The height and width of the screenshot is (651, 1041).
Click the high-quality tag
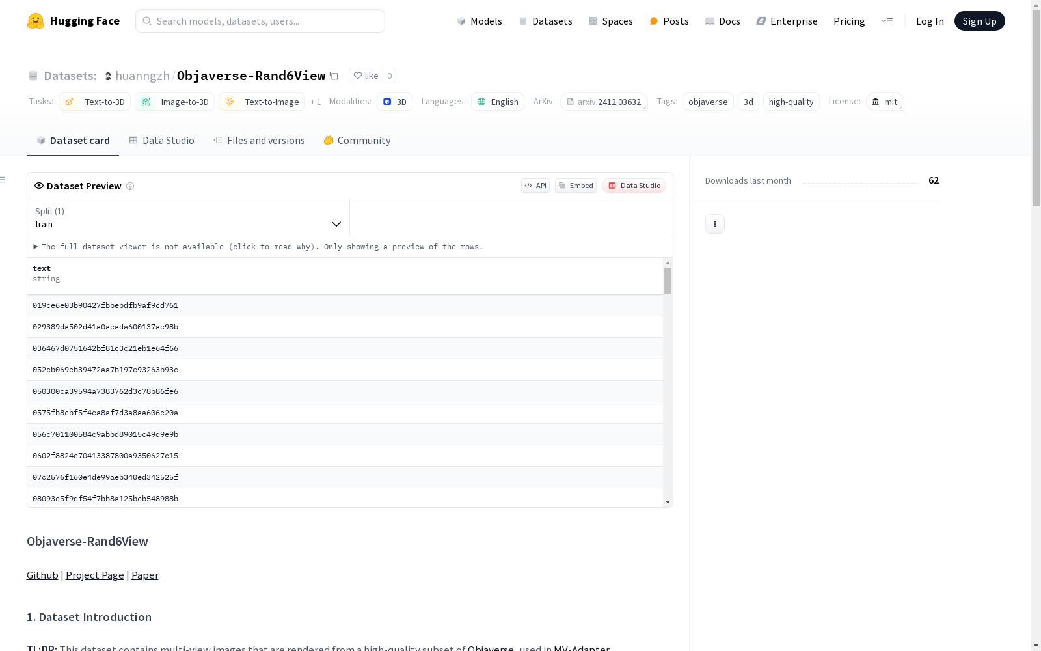click(x=791, y=102)
